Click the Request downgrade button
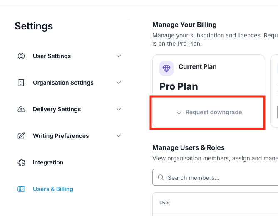 209,112
